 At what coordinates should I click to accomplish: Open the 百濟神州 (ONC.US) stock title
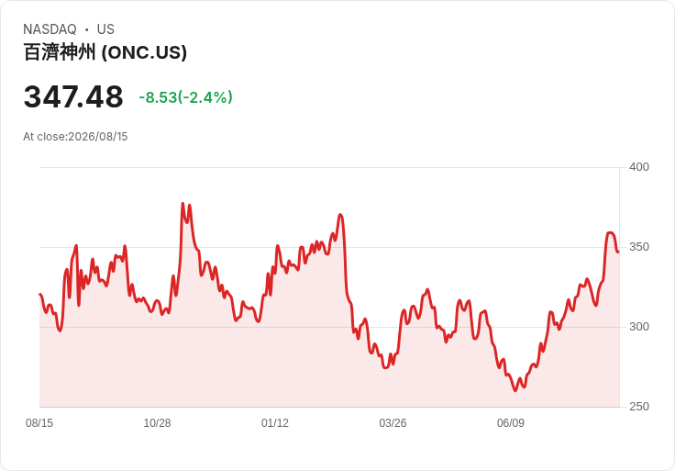pyautogui.click(x=105, y=52)
